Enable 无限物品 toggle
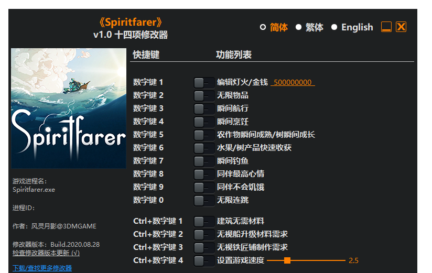The image size is (432, 273). (204, 95)
